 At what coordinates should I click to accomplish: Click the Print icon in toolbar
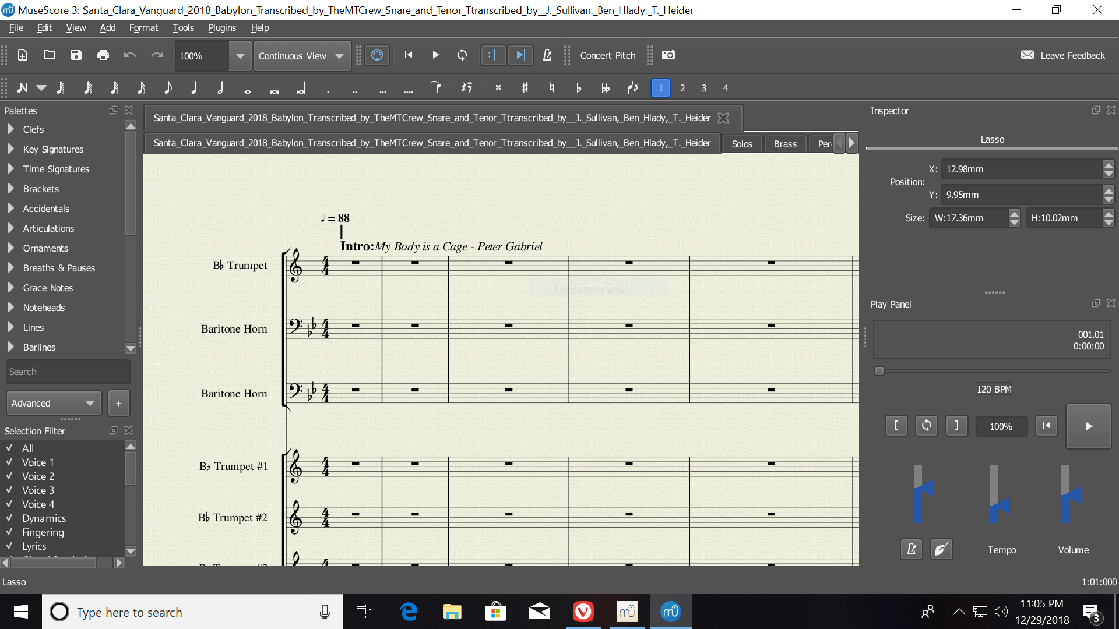[103, 55]
